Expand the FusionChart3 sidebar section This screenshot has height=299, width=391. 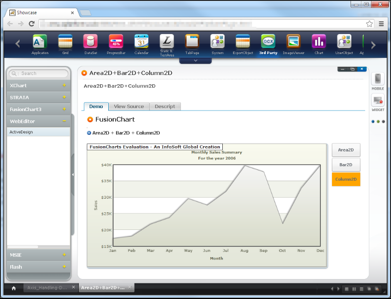64,109
